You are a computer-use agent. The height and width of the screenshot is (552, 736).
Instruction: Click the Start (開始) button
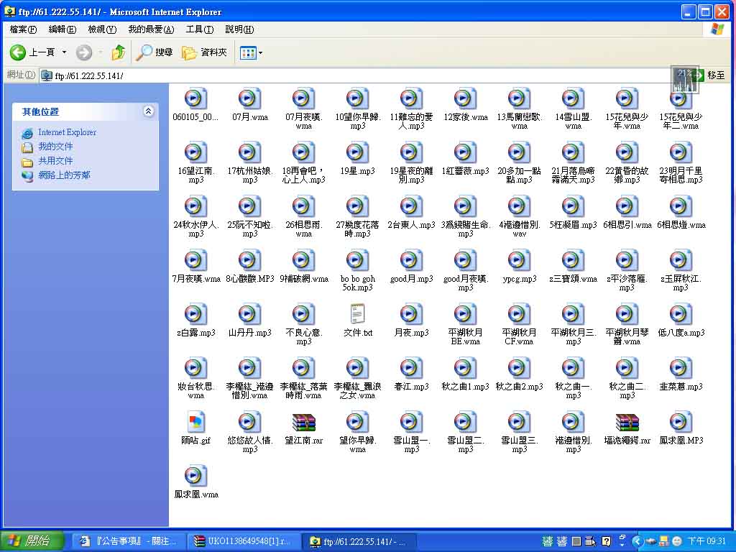[x=32, y=541]
